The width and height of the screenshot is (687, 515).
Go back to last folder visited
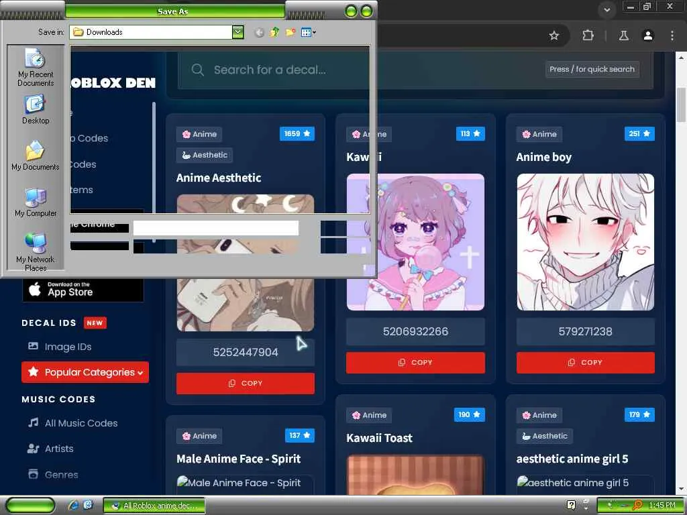[260, 32]
